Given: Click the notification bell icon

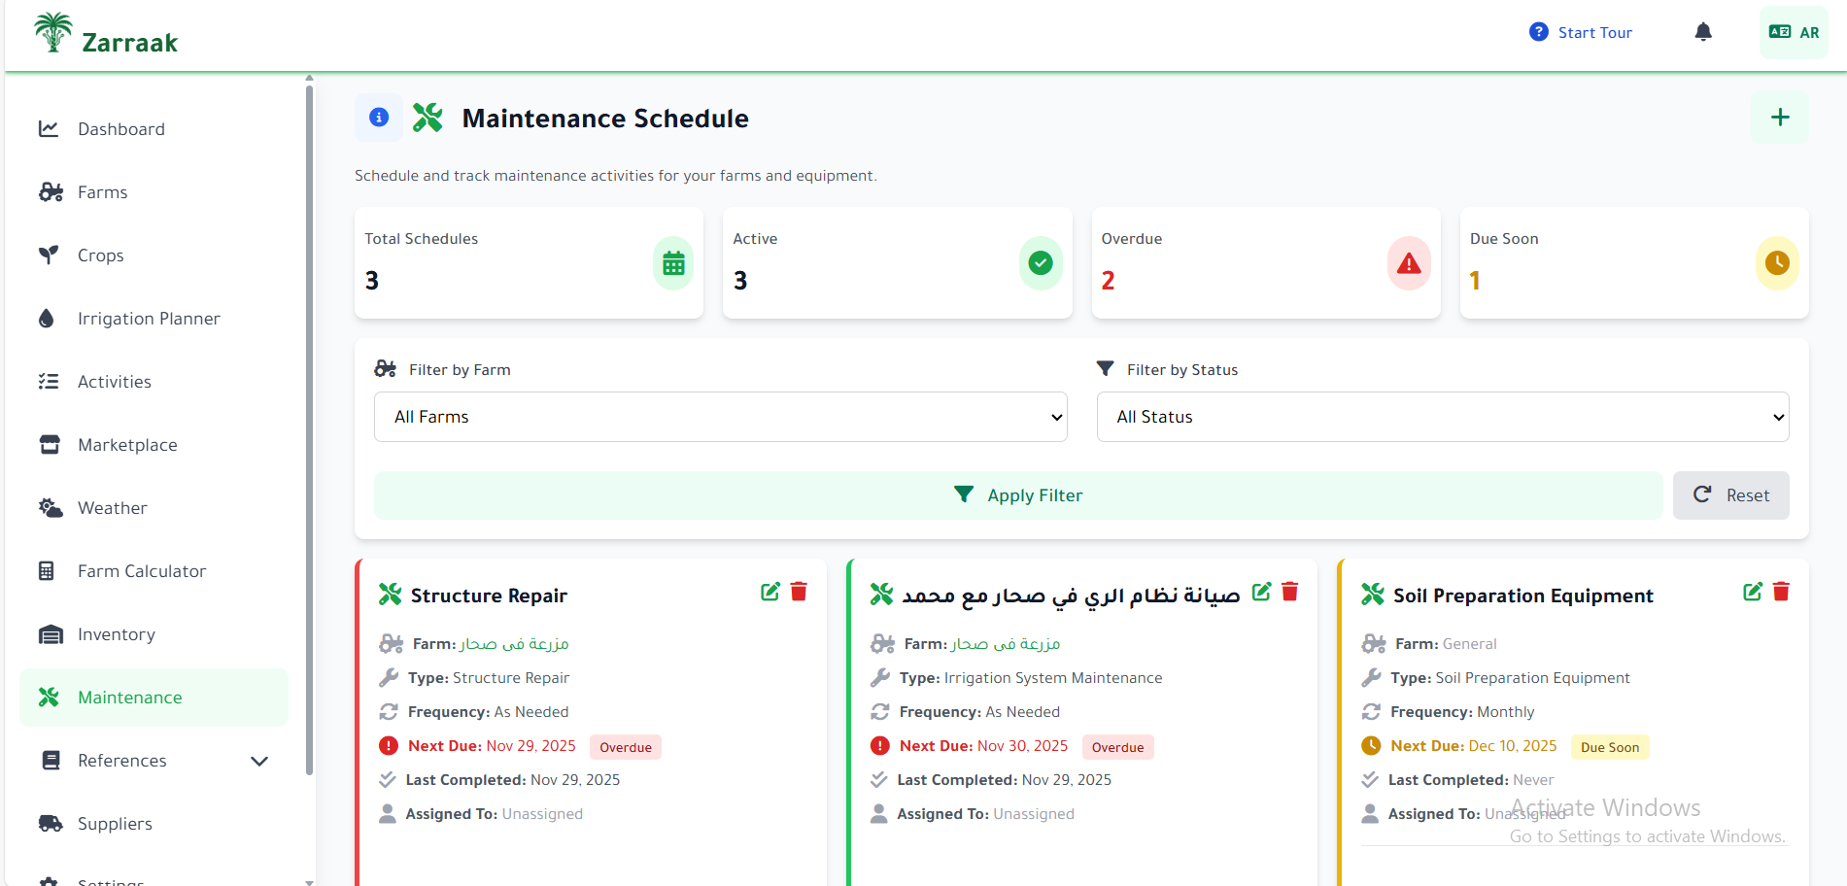Looking at the screenshot, I should [1703, 31].
